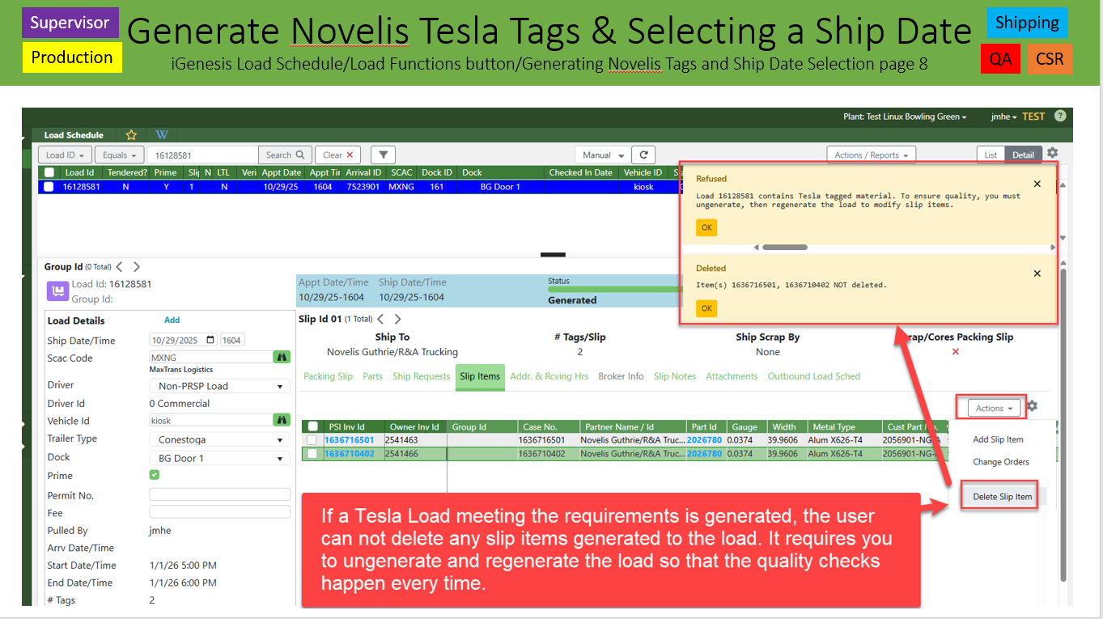The image size is (1103, 619).
Task: Switch to List view
Action: 991,155
